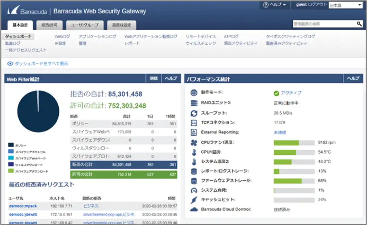The image size is (367, 225).
Task: Click the CPU1温度 thermometer icon
Action: (x=194, y=152)
